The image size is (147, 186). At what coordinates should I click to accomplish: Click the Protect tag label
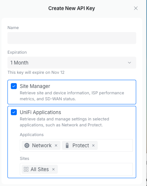tap(81, 145)
